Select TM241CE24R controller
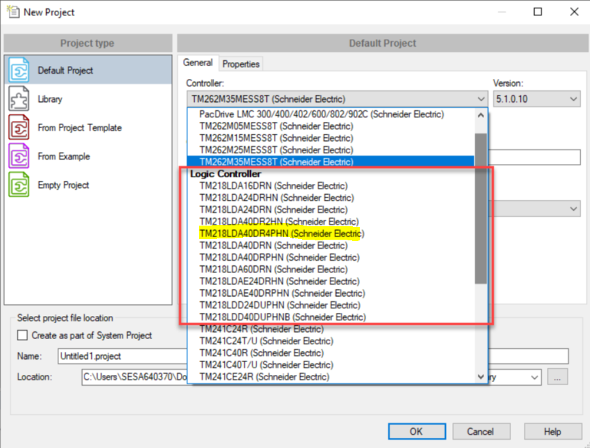Viewport: 590px width, 448px height. tap(331, 377)
